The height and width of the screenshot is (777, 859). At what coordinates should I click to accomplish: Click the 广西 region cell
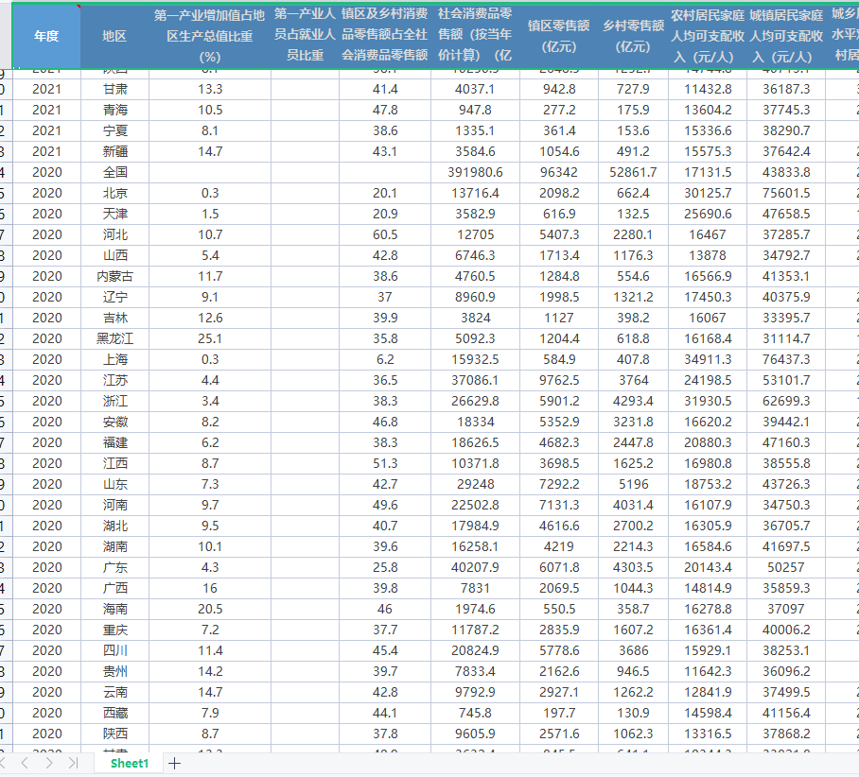[114, 589]
